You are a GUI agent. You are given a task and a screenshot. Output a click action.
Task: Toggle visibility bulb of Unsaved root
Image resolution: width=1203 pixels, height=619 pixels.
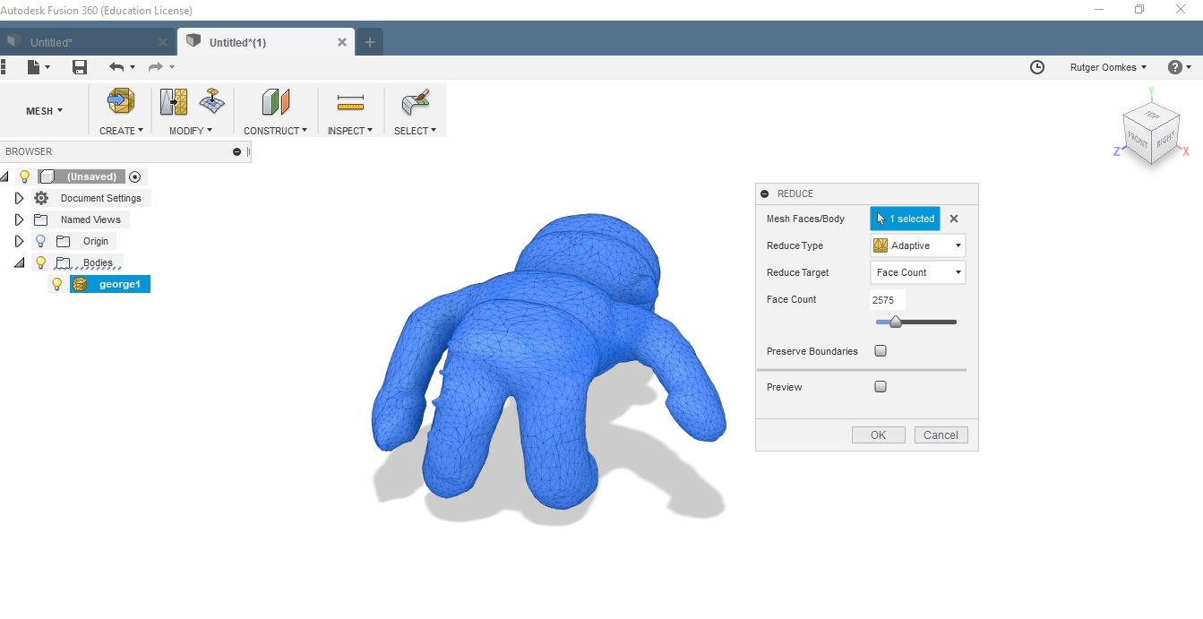[x=25, y=176]
